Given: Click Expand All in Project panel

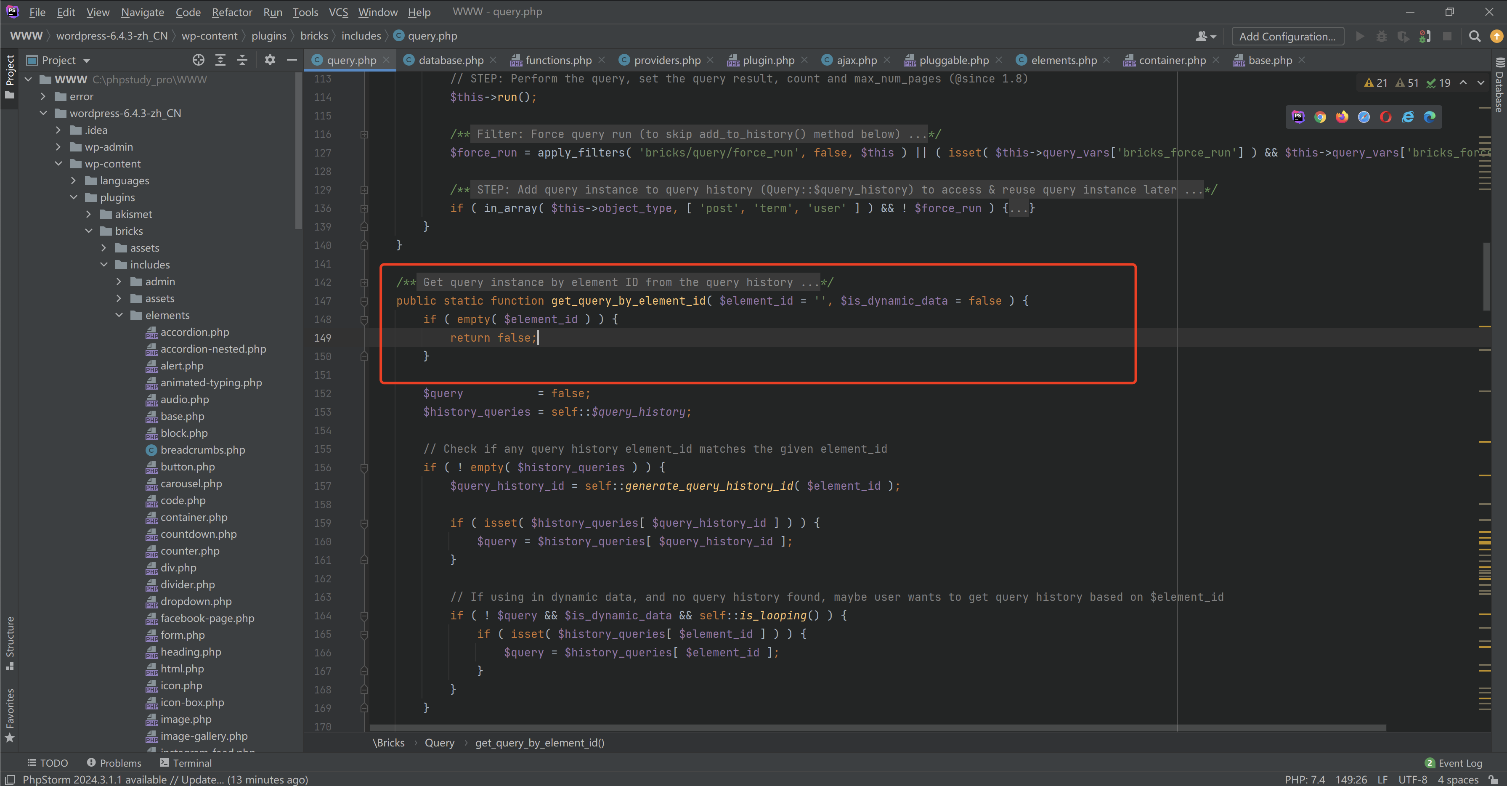Looking at the screenshot, I should (220, 60).
